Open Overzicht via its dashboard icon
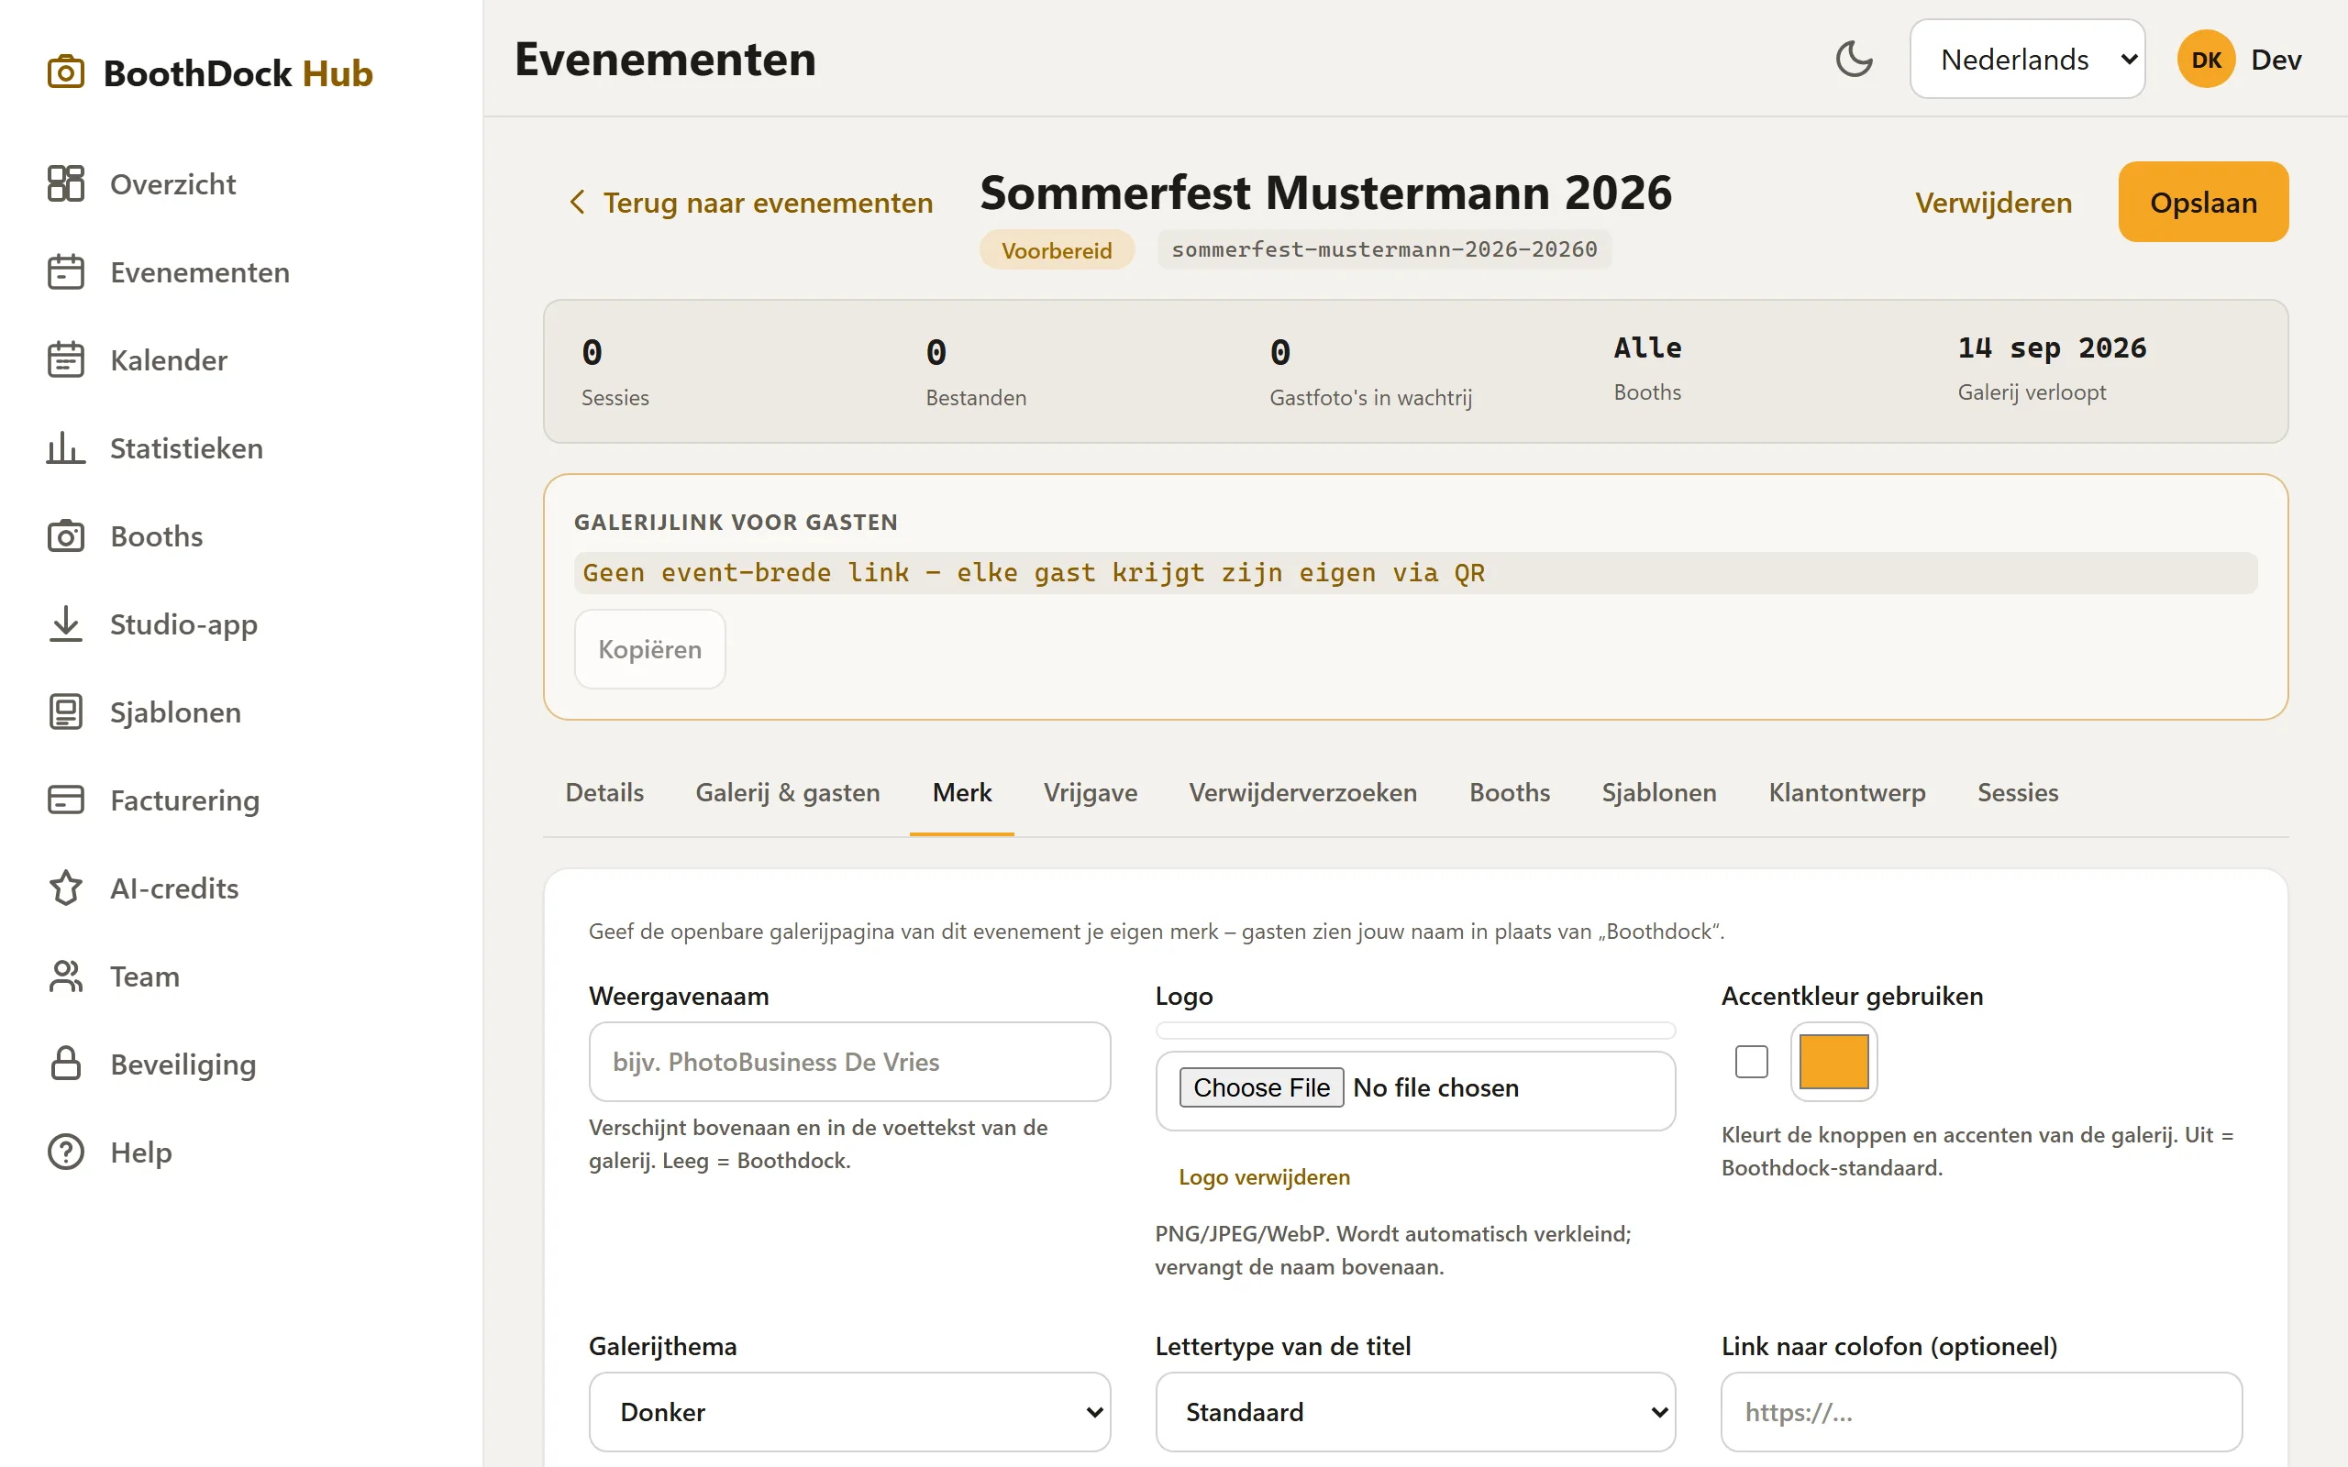Image resolution: width=2348 pixels, height=1467 pixels. pyautogui.click(x=66, y=183)
